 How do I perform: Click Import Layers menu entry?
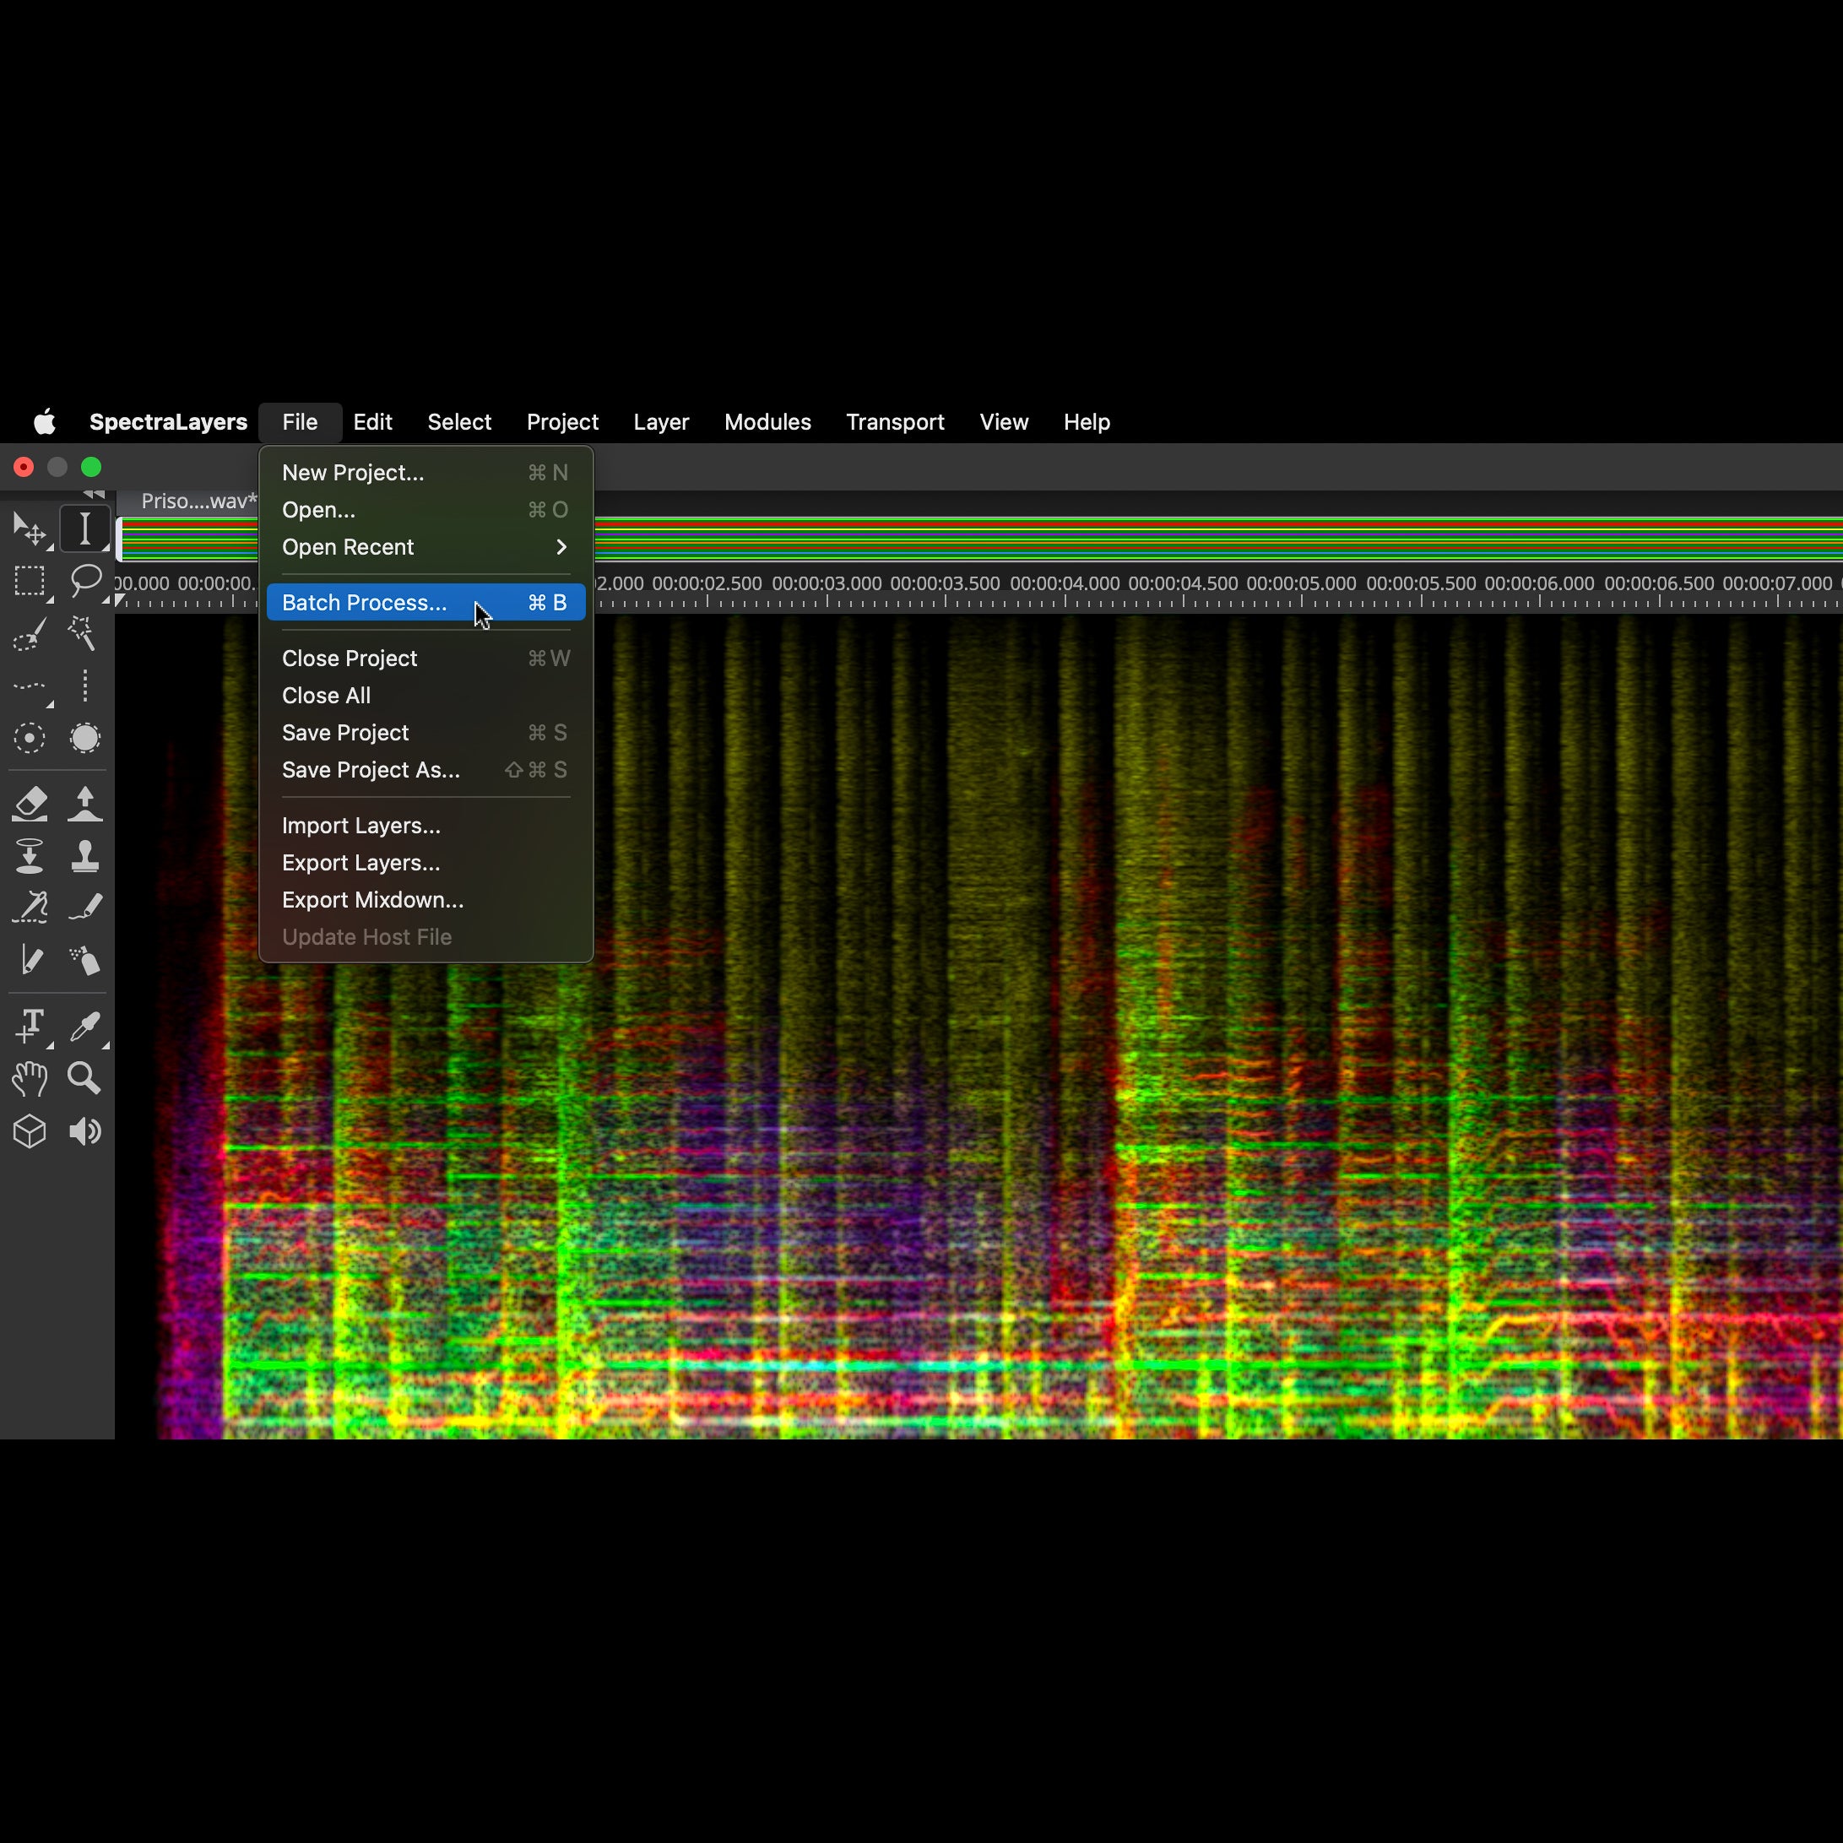[x=426, y=827]
